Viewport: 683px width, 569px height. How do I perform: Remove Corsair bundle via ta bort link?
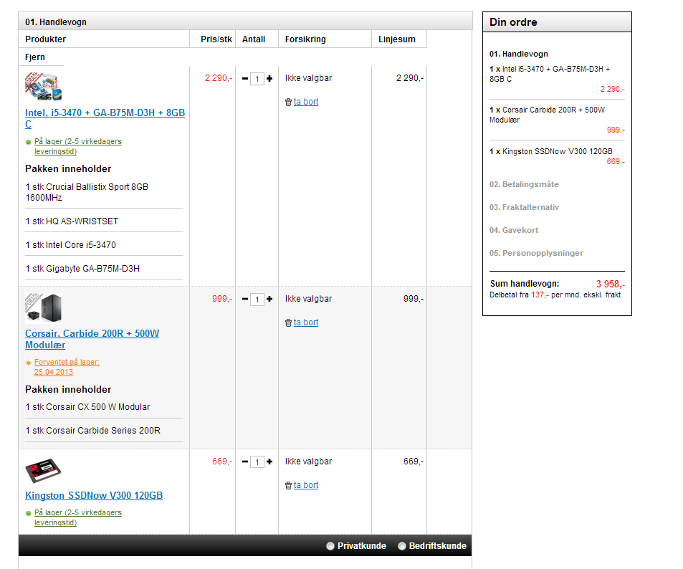tap(306, 322)
